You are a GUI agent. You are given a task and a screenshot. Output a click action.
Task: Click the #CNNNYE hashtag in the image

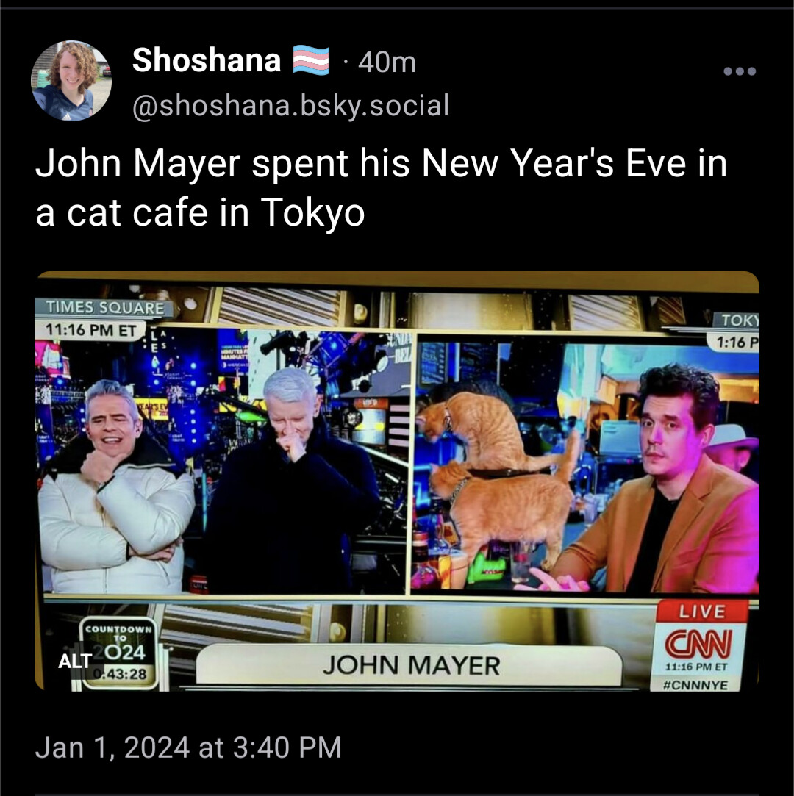coord(696,685)
